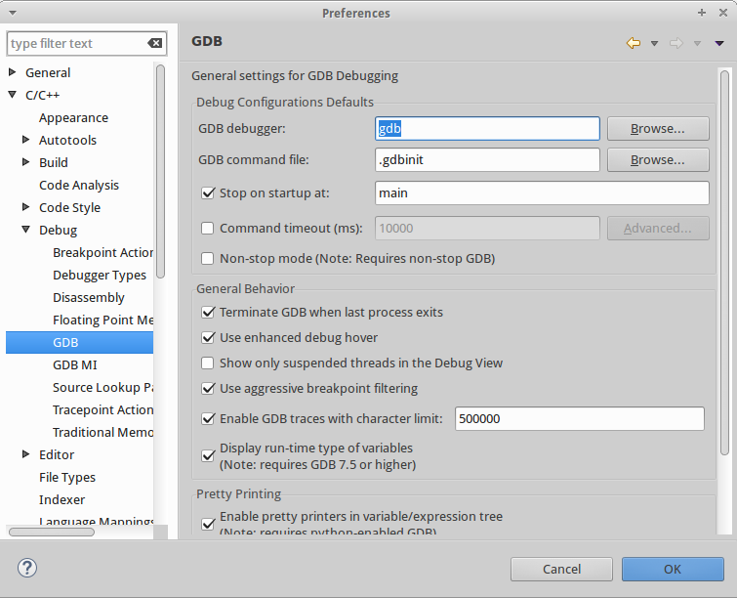Focus the type filter text field
Screen dimensions: 737x598
tap(77, 43)
